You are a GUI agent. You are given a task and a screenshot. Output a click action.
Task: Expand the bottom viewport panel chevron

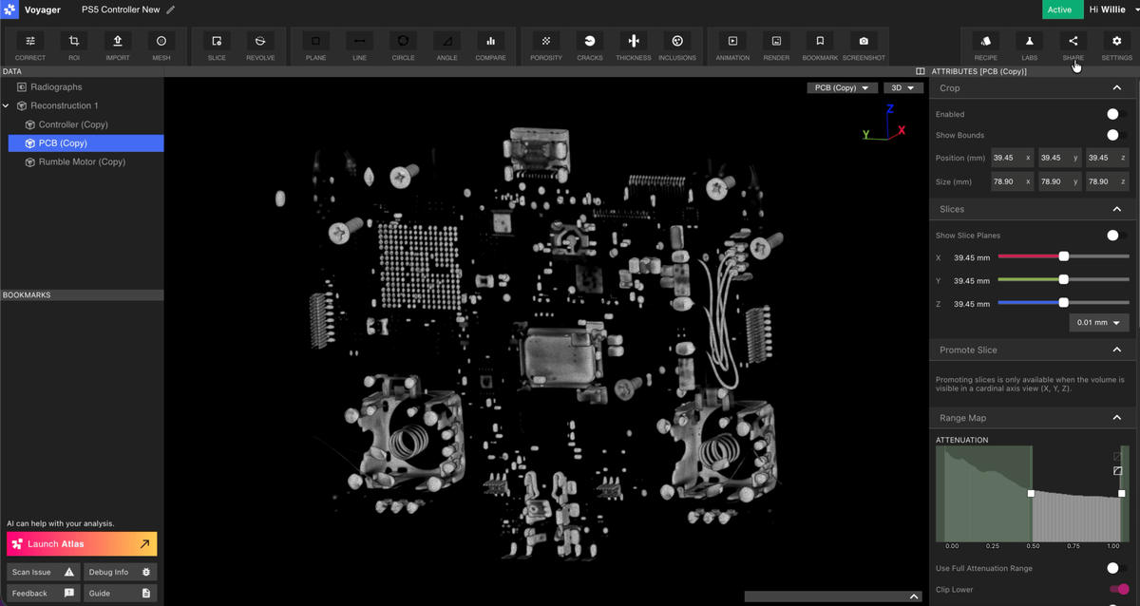point(914,597)
